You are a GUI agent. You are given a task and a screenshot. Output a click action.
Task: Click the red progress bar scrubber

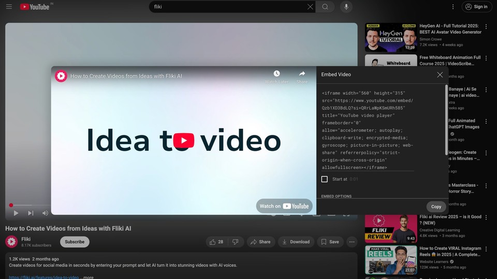(11, 205)
